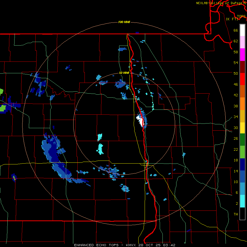Viewport: 247px width, 247px height.
Task: Click the magenta legend swatch
Action: click(x=242, y=55)
